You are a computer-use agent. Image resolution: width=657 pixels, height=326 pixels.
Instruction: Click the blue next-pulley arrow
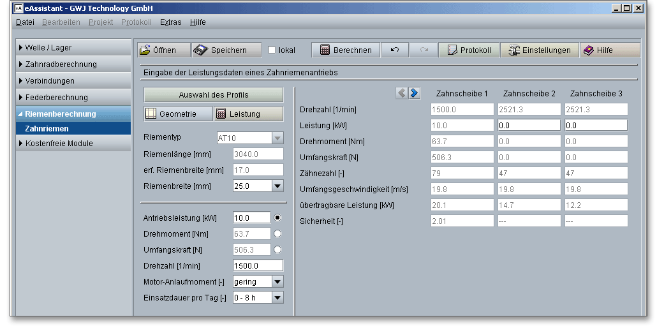pyautogui.click(x=415, y=93)
